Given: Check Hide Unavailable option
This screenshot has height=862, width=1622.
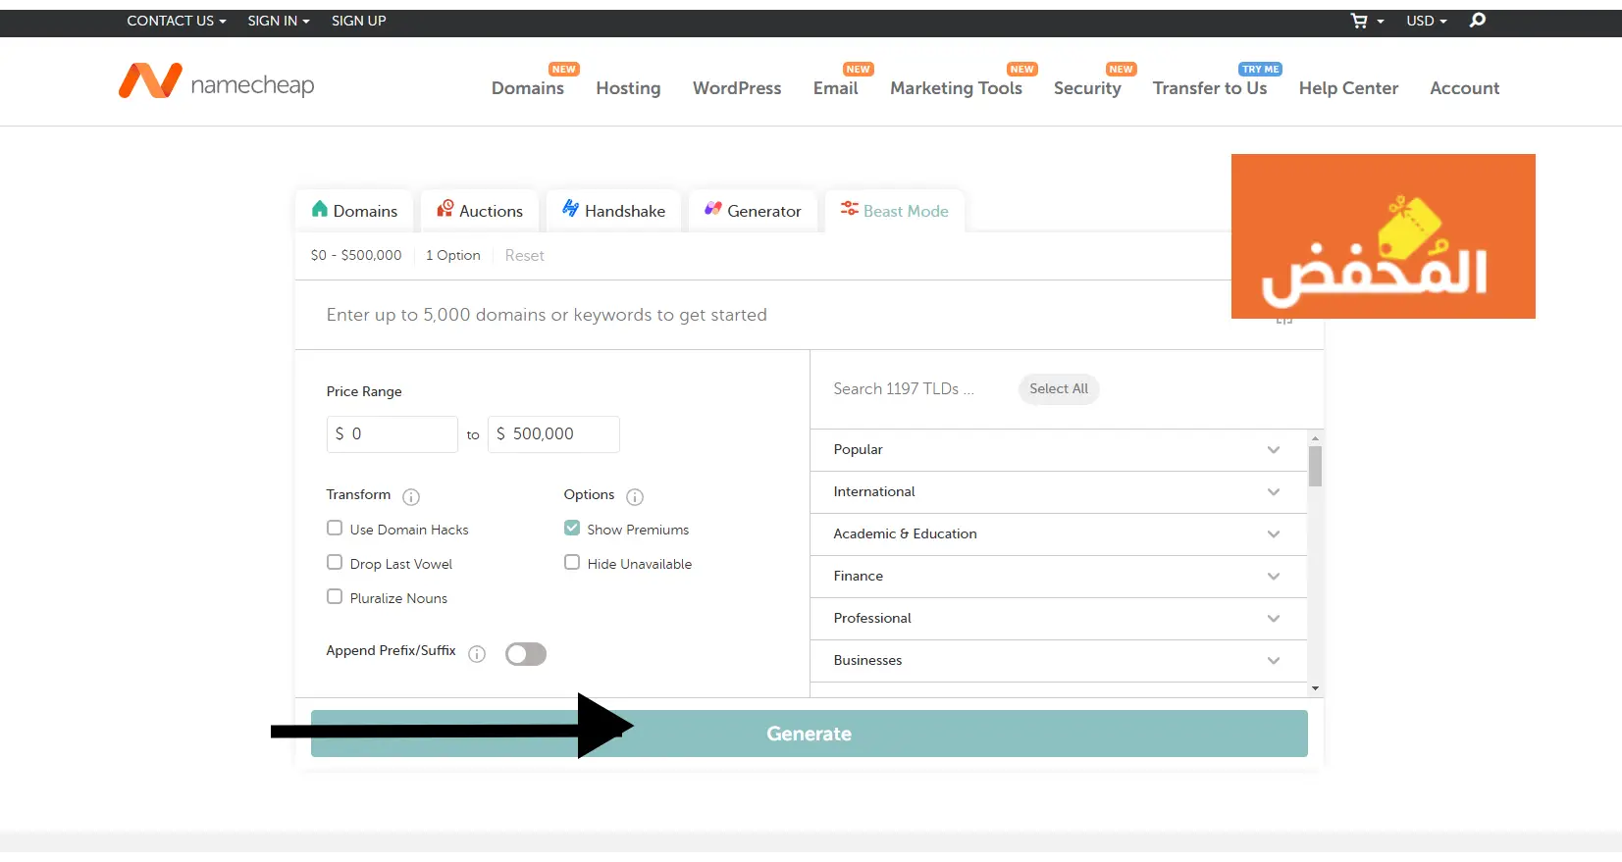Looking at the screenshot, I should [572, 563].
